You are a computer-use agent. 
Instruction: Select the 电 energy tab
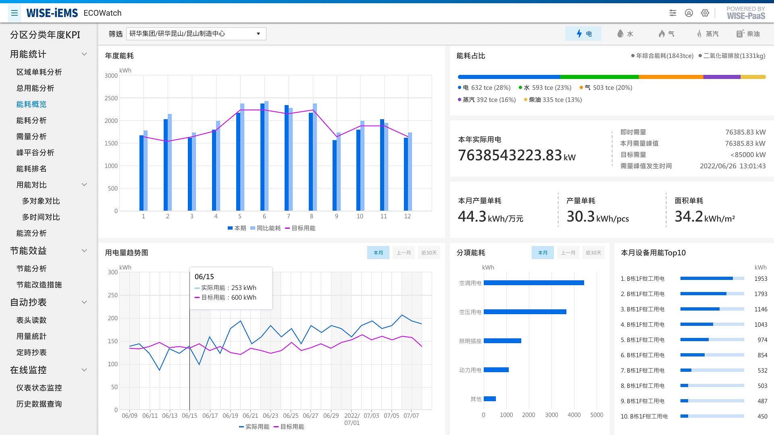click(583, 34)
